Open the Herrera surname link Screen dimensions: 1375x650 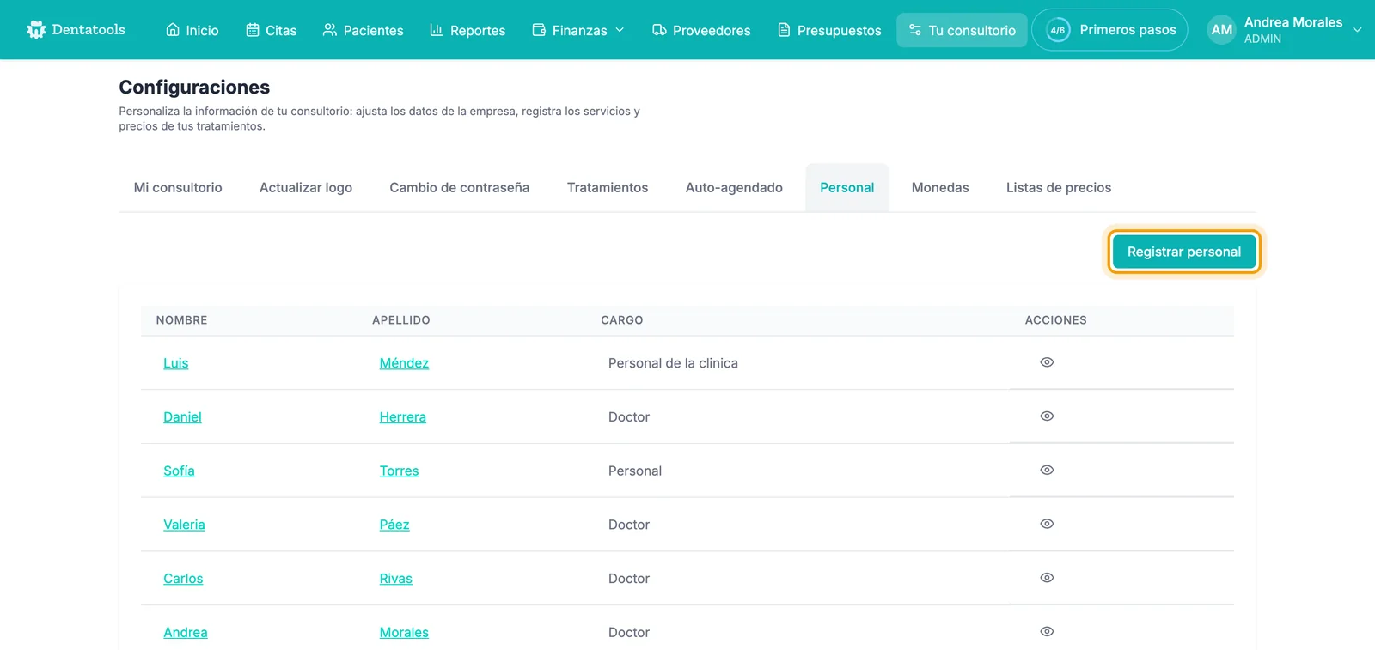click(x=403, y=417)
